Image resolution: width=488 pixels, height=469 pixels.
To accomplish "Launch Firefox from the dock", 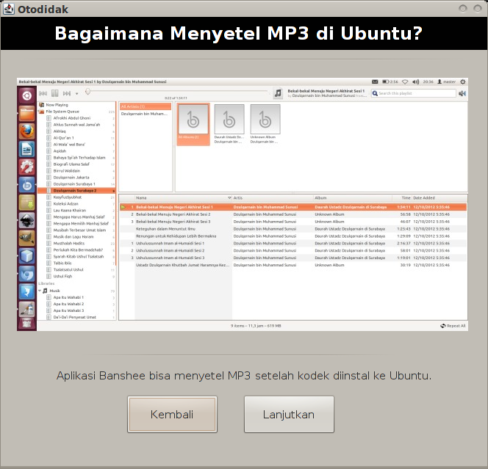I will [x=26, y=131].
